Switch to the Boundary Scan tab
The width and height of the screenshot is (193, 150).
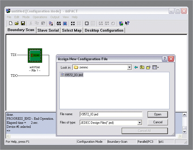21,30
